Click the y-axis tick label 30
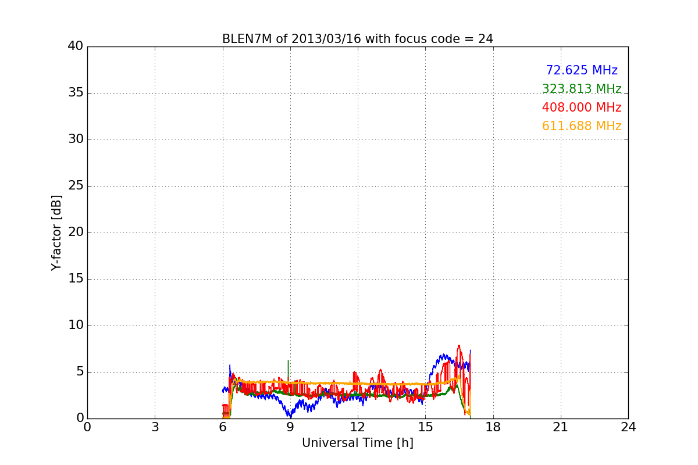 pyautogui.click(x=76, y=139)
